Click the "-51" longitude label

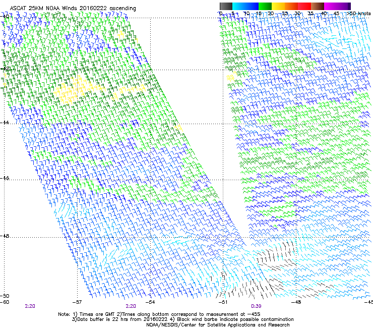point(223,302)
